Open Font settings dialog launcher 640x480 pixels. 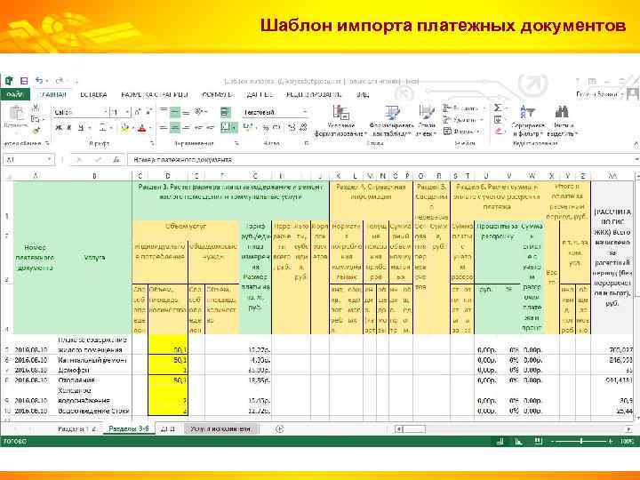coord(152,143)
